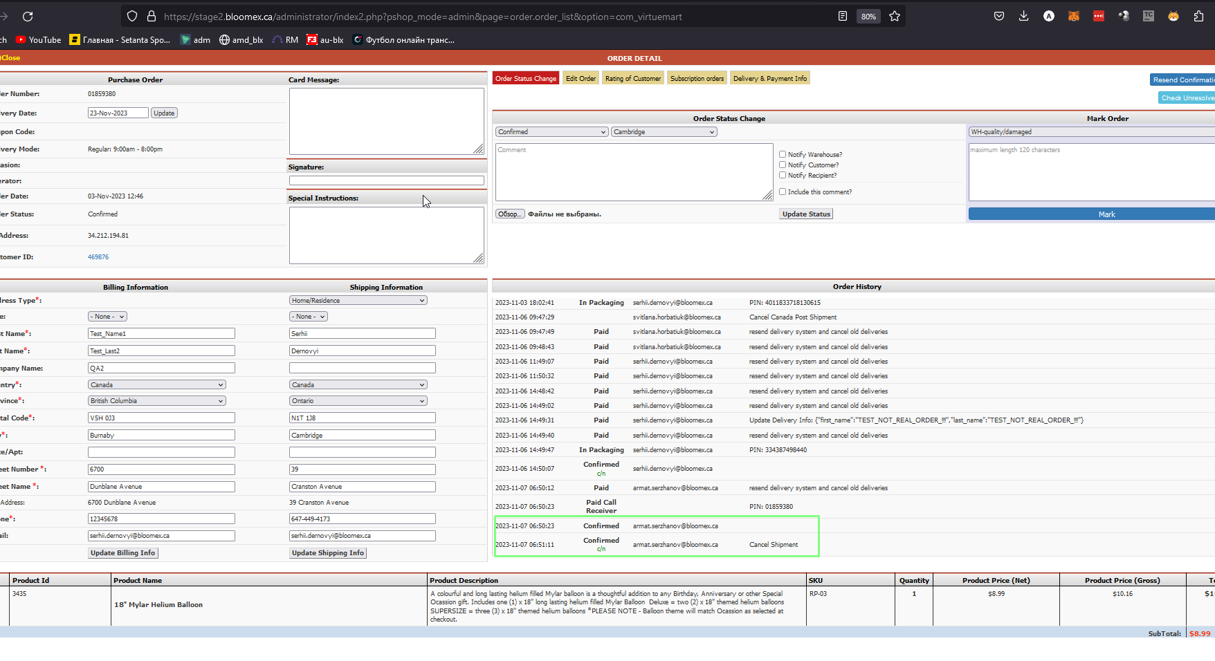Viewport: 1215px width, 661px height.
Task: Open the RM bookmark
Action: point(285,40)
